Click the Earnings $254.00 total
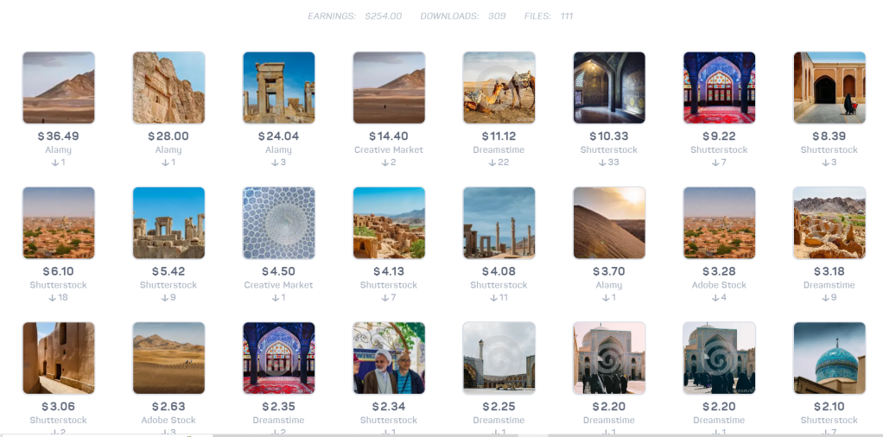 point(355,16)
